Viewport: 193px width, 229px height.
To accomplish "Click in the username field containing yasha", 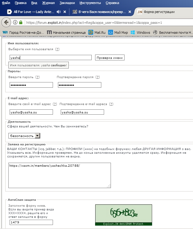I will pyautogui.click(x=50, y=58).
